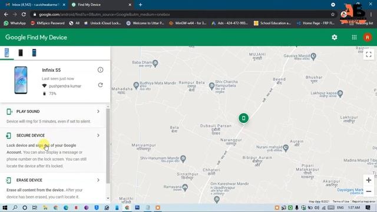Switch to the Gmail Inbox tab

(35, 5)
